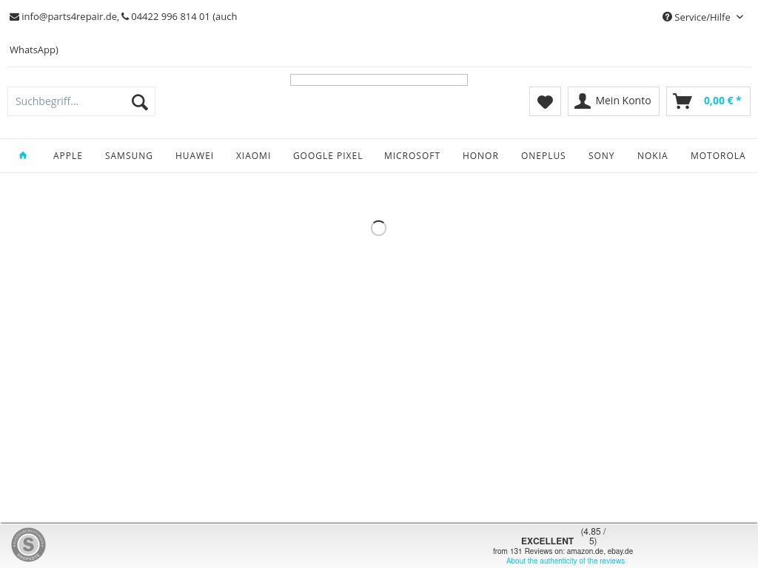
Task: Open 'About the authenticity of the reviews' link
Action: click(565, 561)
